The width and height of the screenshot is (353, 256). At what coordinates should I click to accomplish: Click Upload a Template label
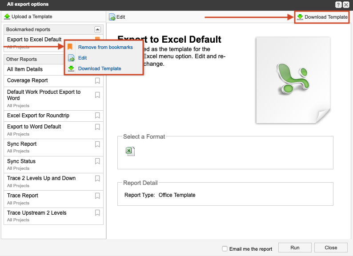click(x=32, y=16)
